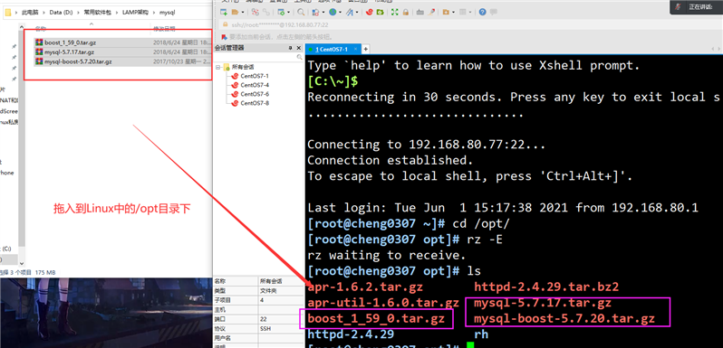Close the Session Manager panel
The height and width of the screenshot is (348, 723).
(299, 48)
